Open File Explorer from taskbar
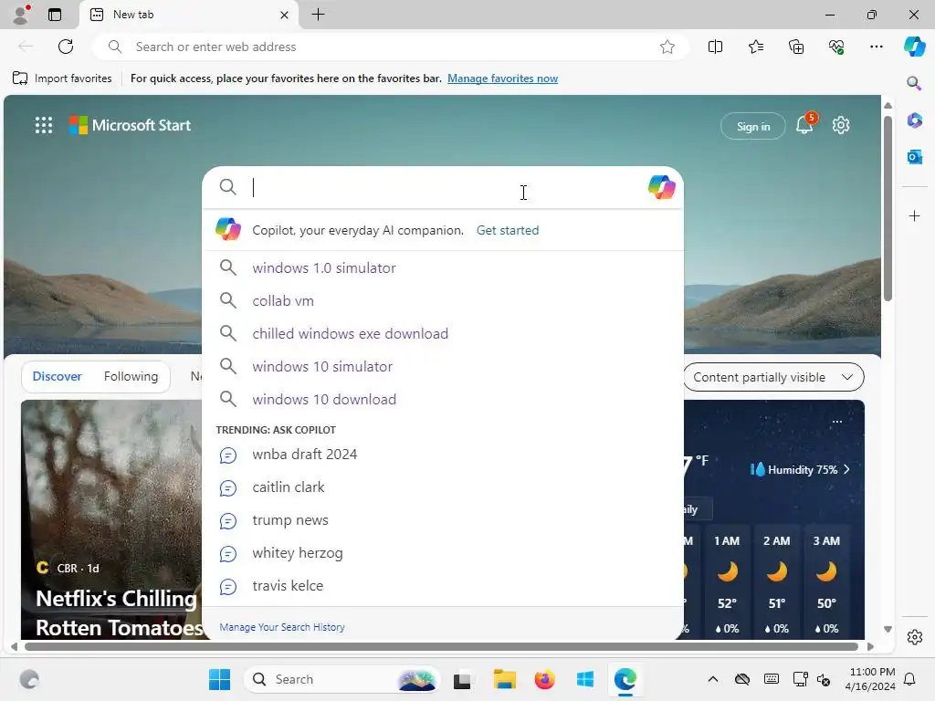 pos(504,679)
